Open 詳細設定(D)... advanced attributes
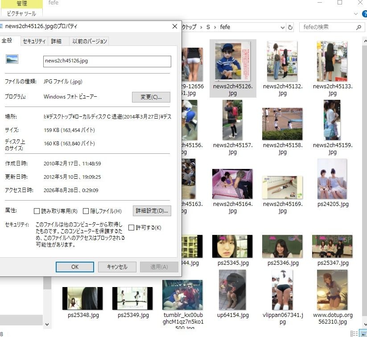367x337 pixels. tap(152, 211)
